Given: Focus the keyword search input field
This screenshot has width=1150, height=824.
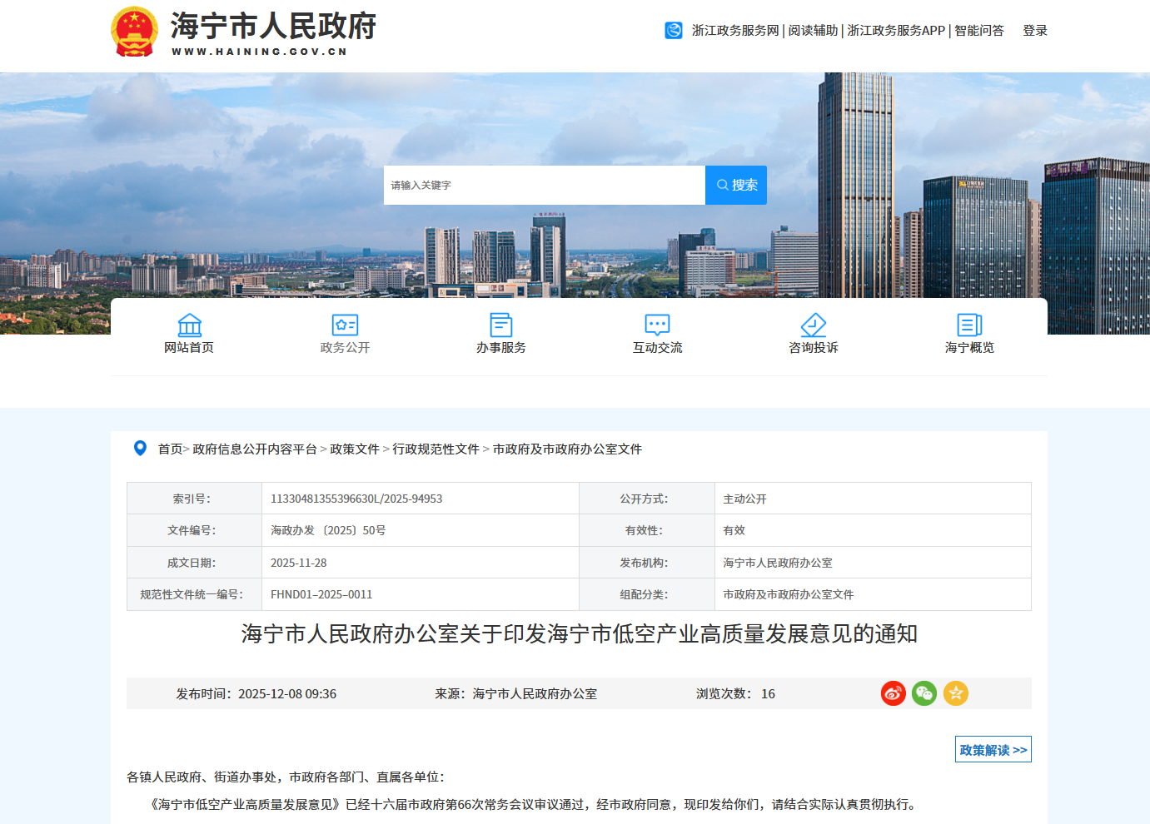Looking at the screenshot, I should (544, 185).
